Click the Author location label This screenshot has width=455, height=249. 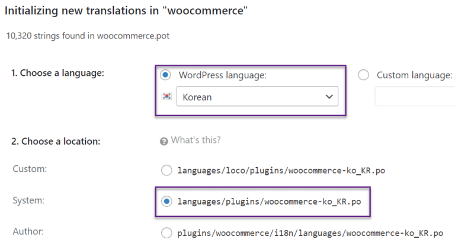(x=28, y=231)
